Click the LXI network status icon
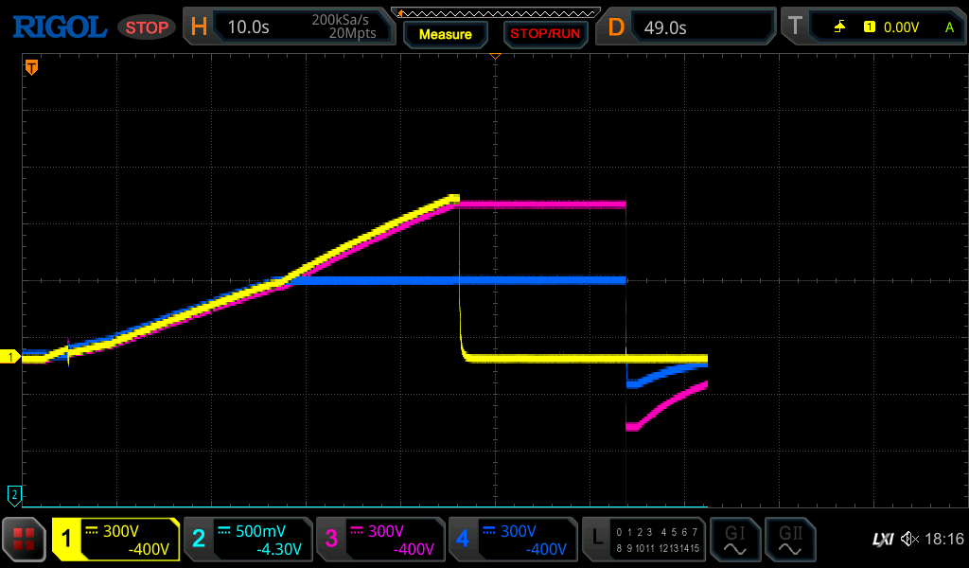Screen dimensions: 969x568 point(882,540)
